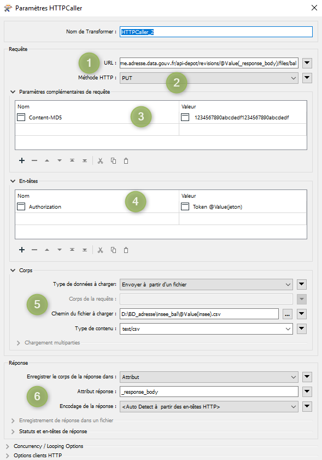
Task: Move down row in En-têtes table
Action: (60, 250)
